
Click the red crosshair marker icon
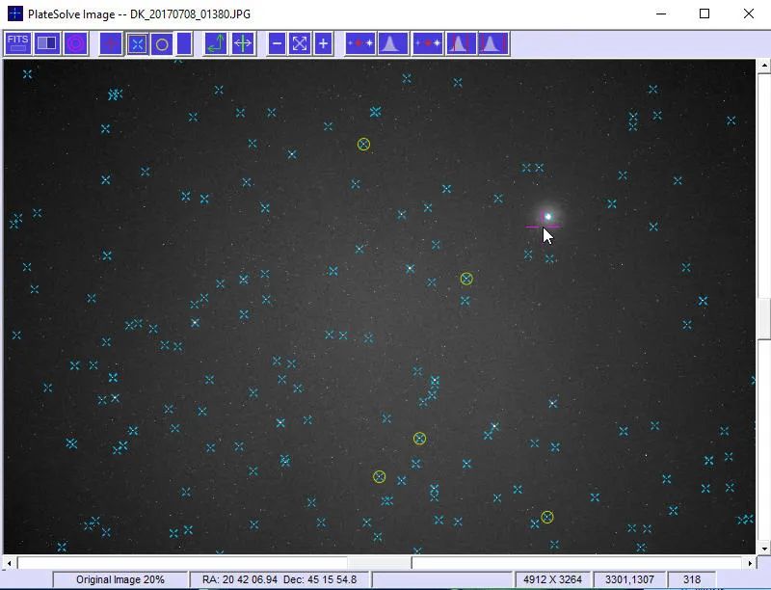[111, 43]
